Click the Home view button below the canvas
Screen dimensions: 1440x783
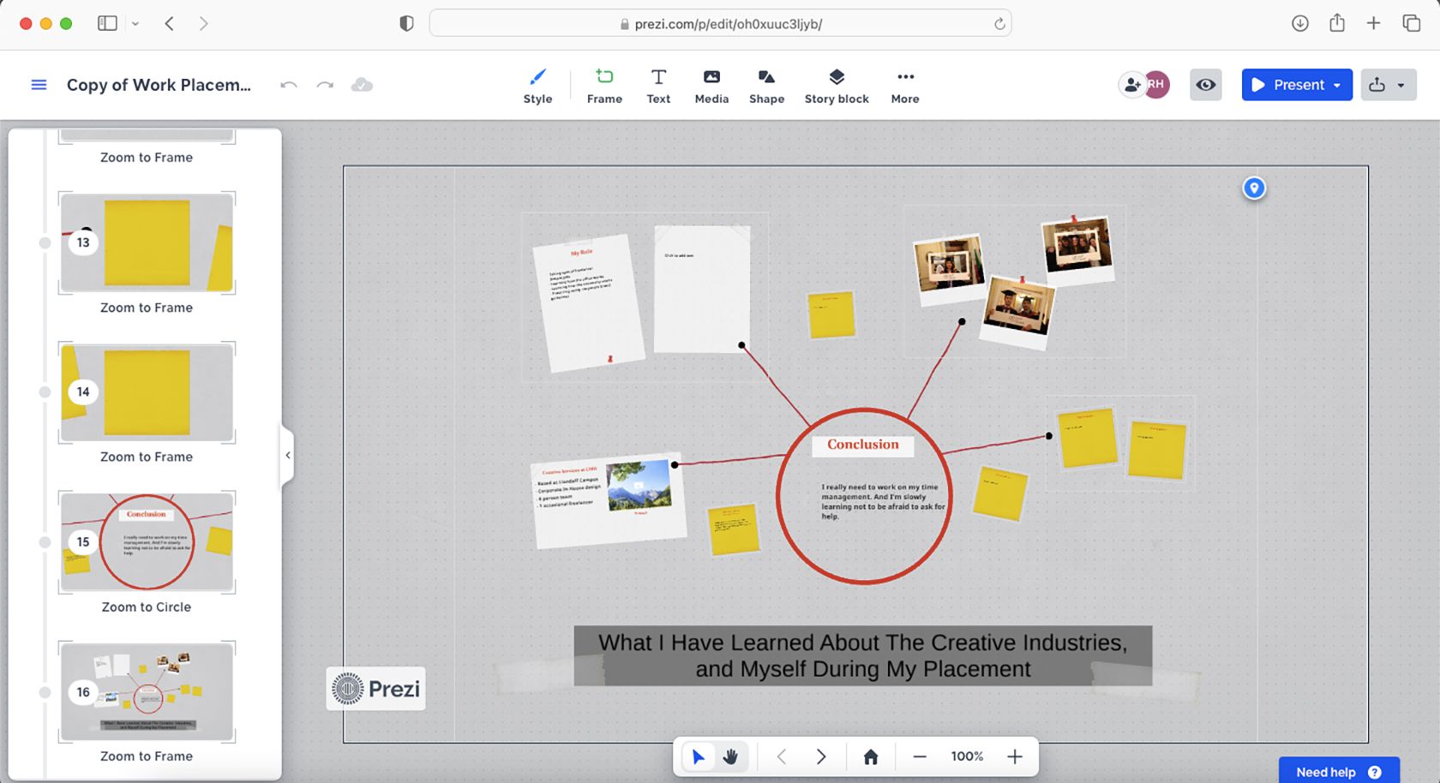click(x=871, y=756)
